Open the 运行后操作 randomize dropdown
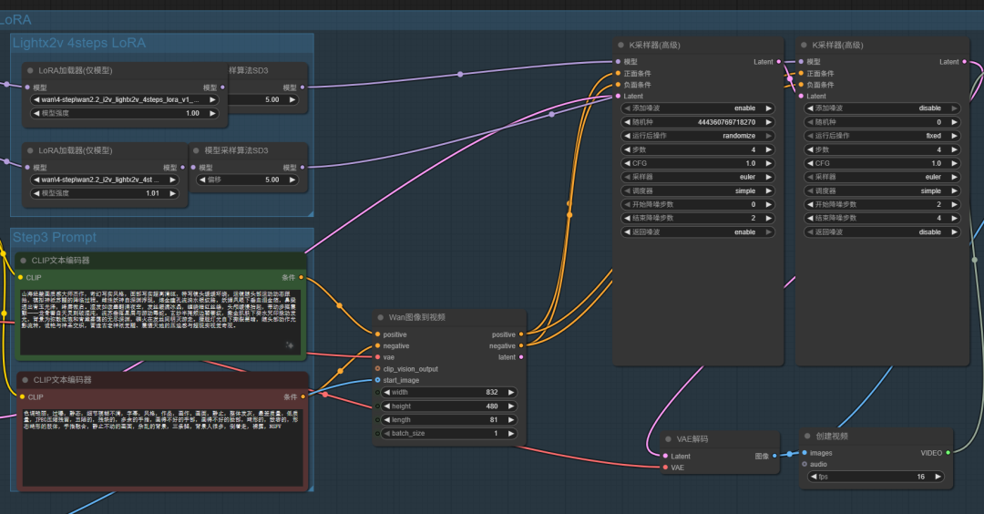 point(697,136)
